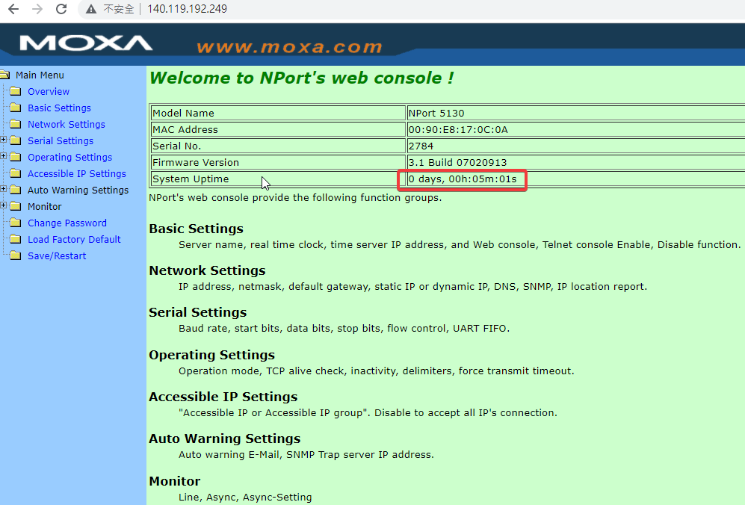Click the folder icon beside Overview
745x505 pixels.
point(16,91)
